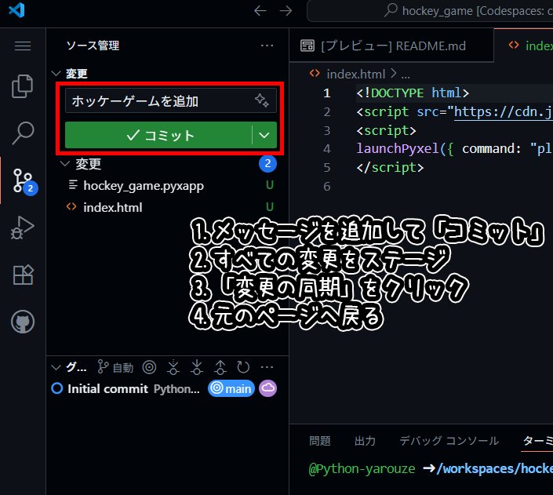
Task: Click the U status of index.html
Action: coord(270,207)
